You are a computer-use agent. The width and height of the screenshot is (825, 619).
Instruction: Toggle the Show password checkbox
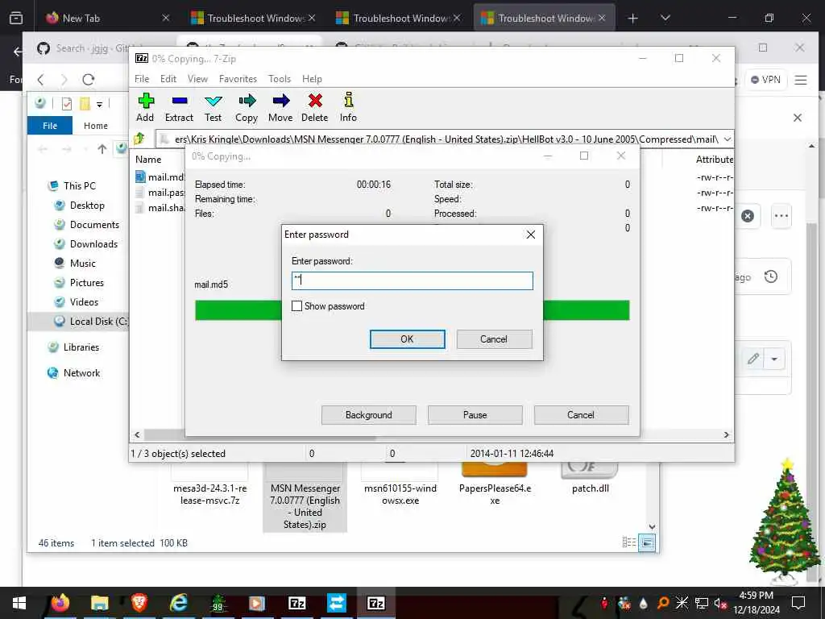coord(297,306)
